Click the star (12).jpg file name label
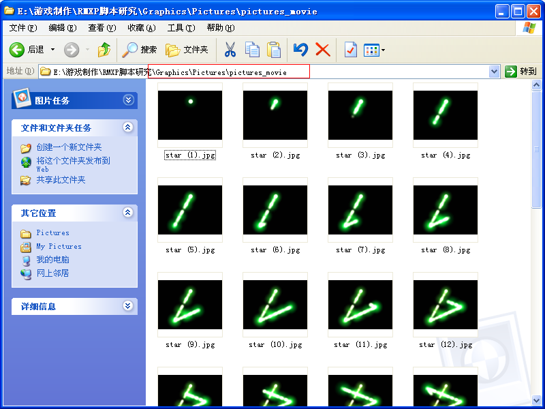 pos(446,345)
